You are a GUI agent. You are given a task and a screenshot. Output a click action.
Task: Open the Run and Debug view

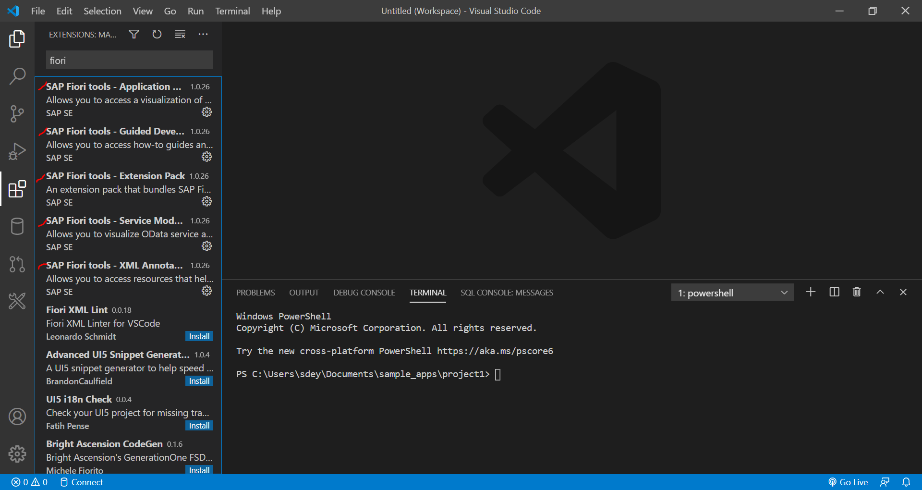[x=17, y=151]
